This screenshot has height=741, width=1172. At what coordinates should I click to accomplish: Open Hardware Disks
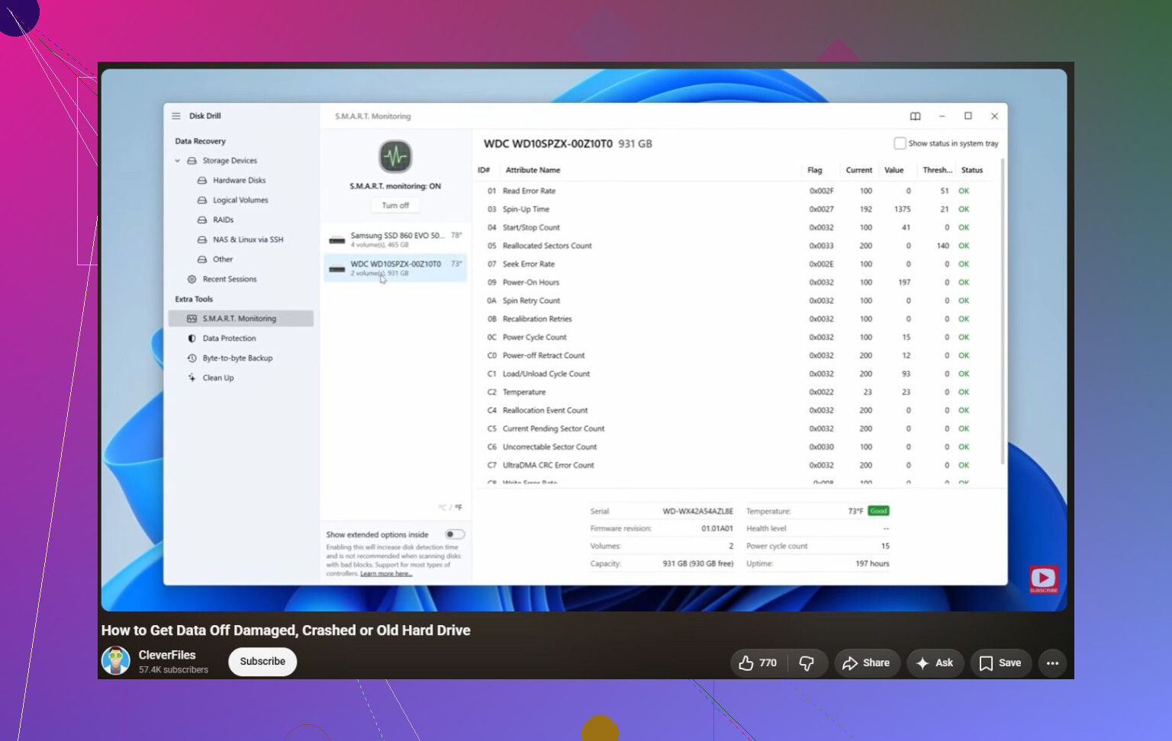click(240, 181)
